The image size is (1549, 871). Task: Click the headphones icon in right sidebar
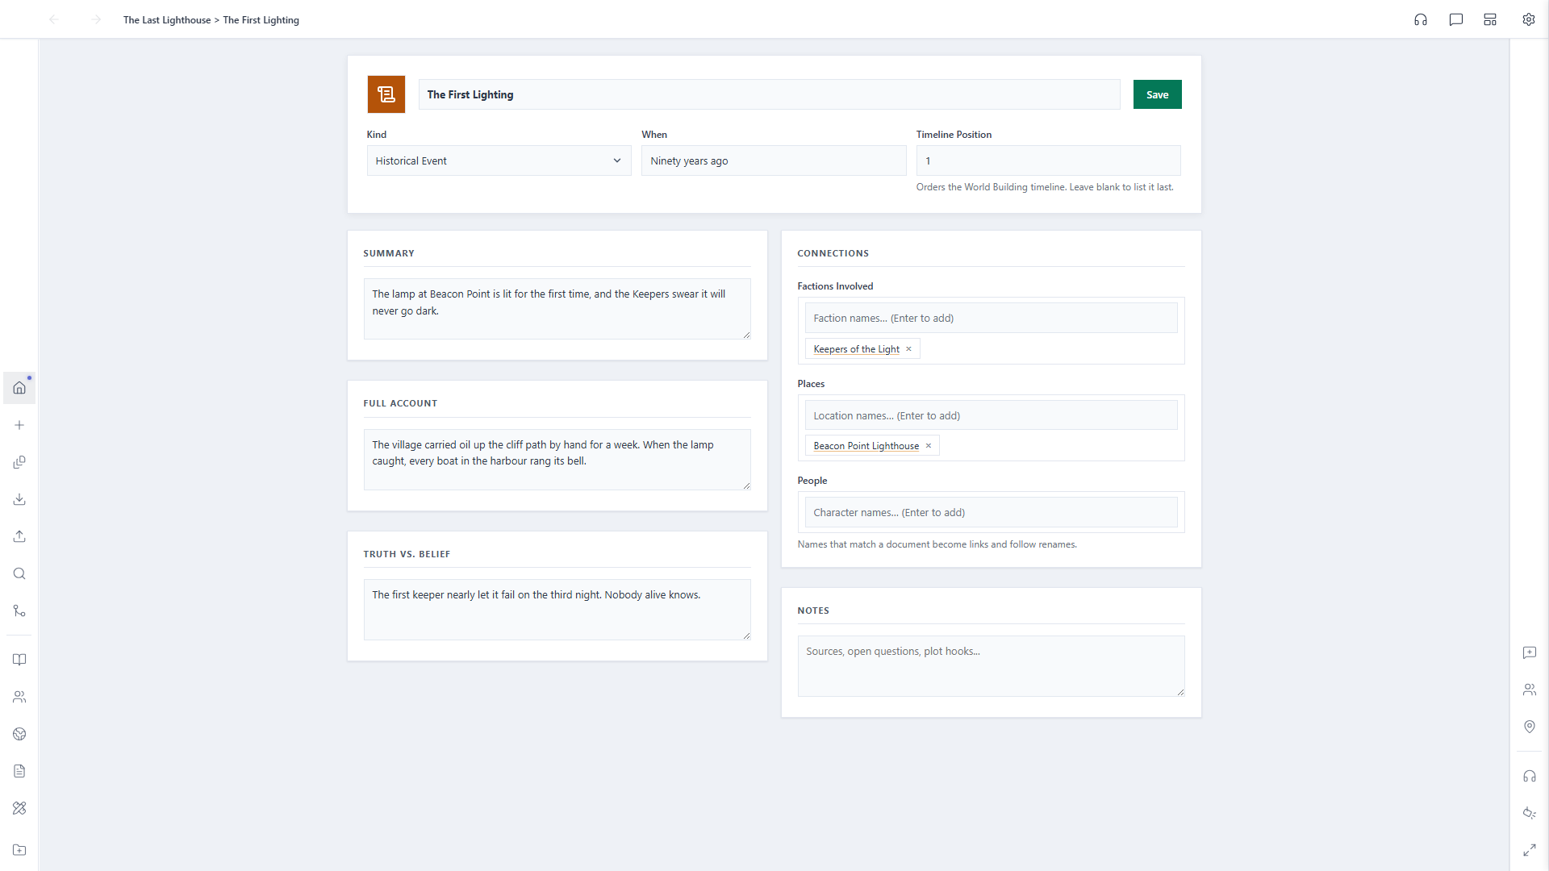pos(1530,776)
